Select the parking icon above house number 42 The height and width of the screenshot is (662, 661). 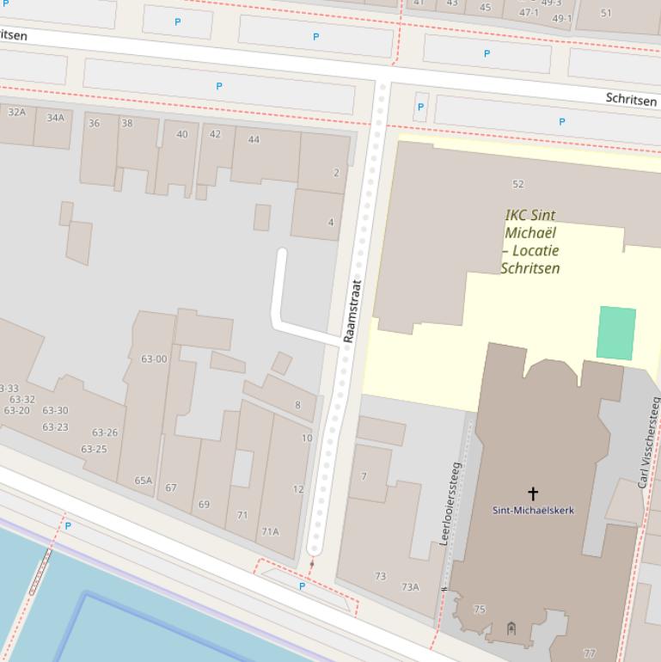click(219, 86)
